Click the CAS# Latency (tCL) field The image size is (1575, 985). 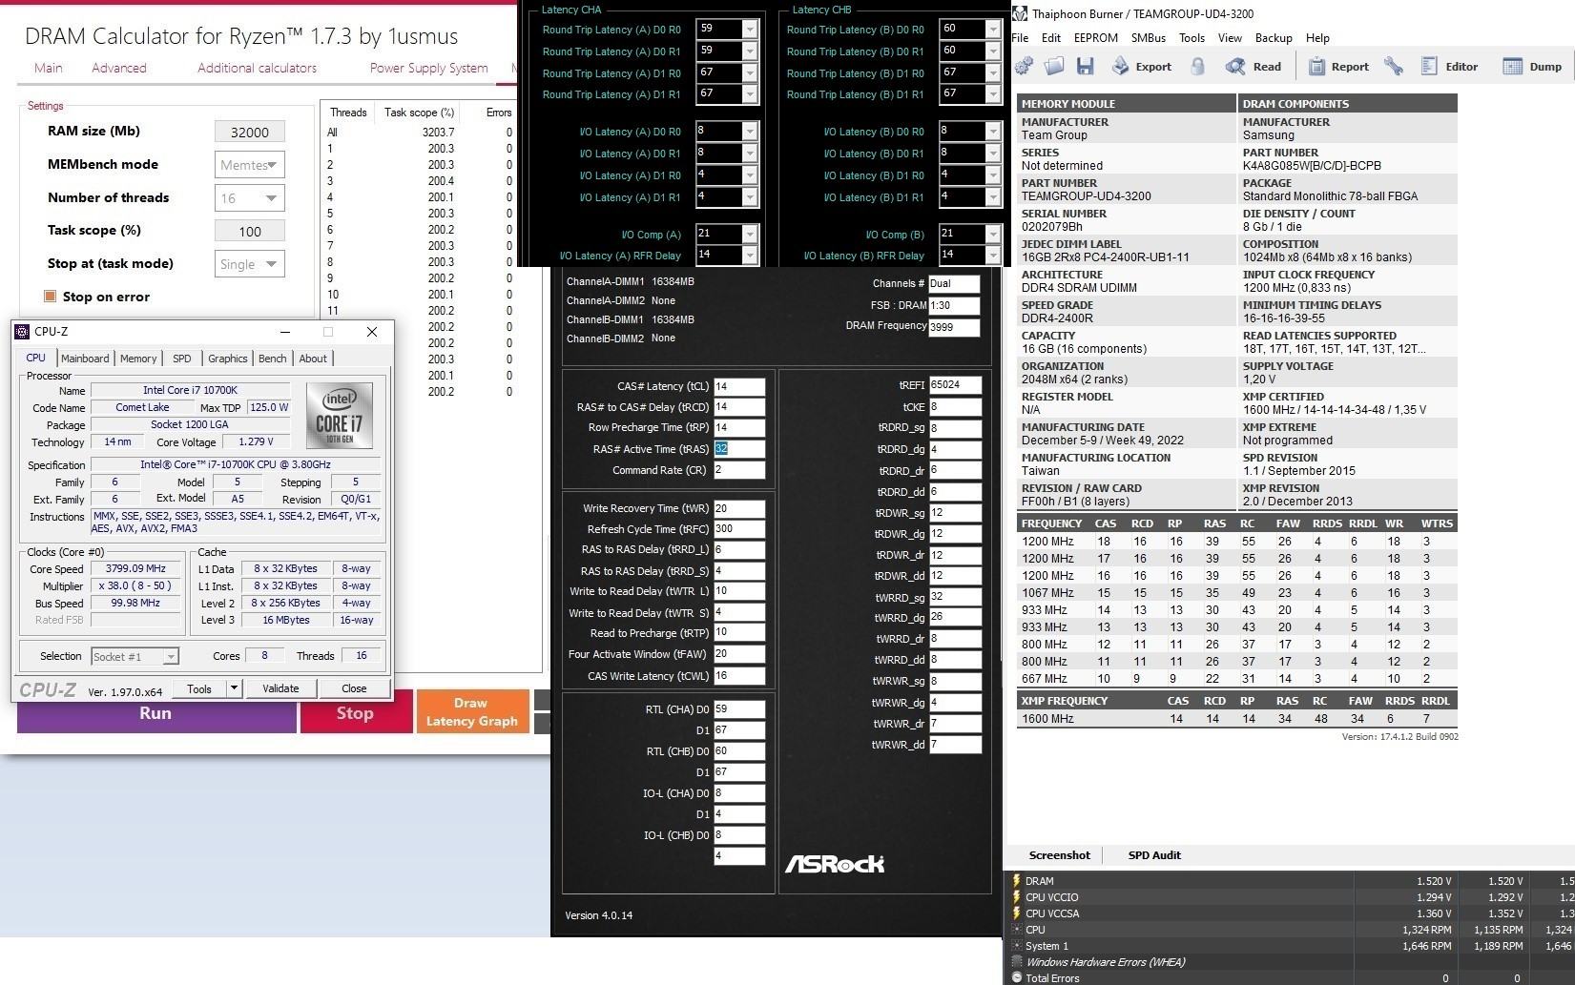click(739, 386)
